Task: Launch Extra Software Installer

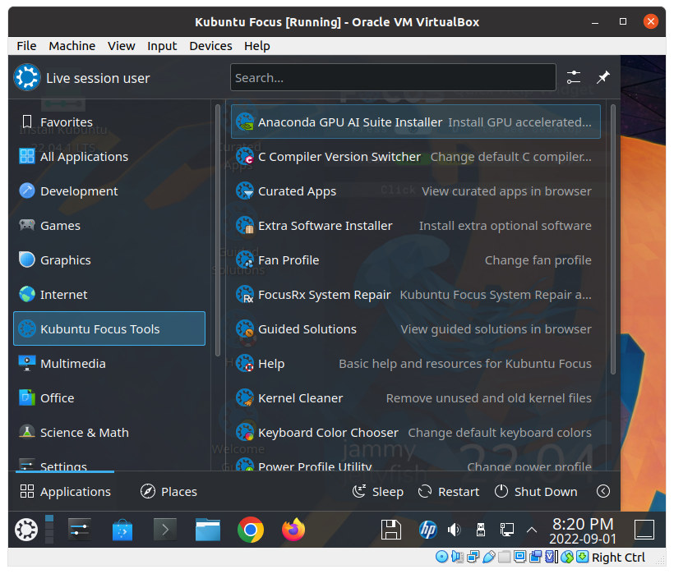Action: click(x=416, y=225)
